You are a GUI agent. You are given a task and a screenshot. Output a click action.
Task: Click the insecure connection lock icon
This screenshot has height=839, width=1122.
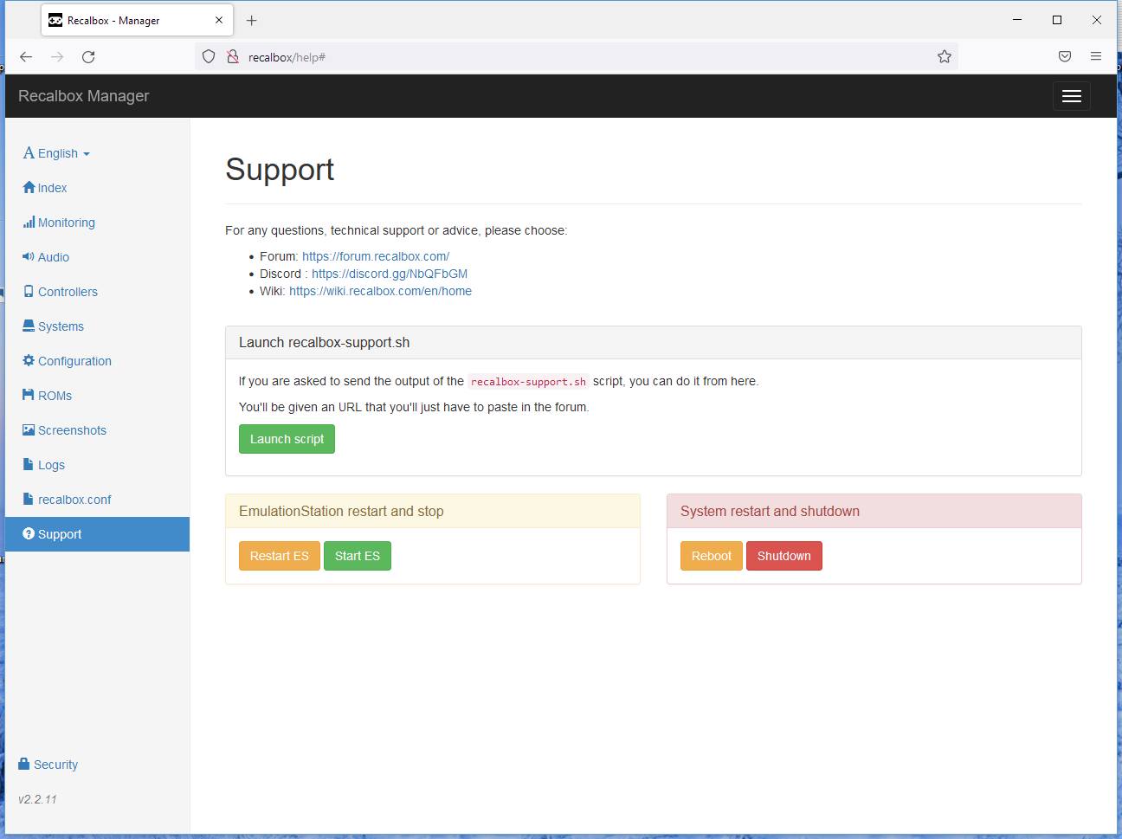tap(232, 56)
